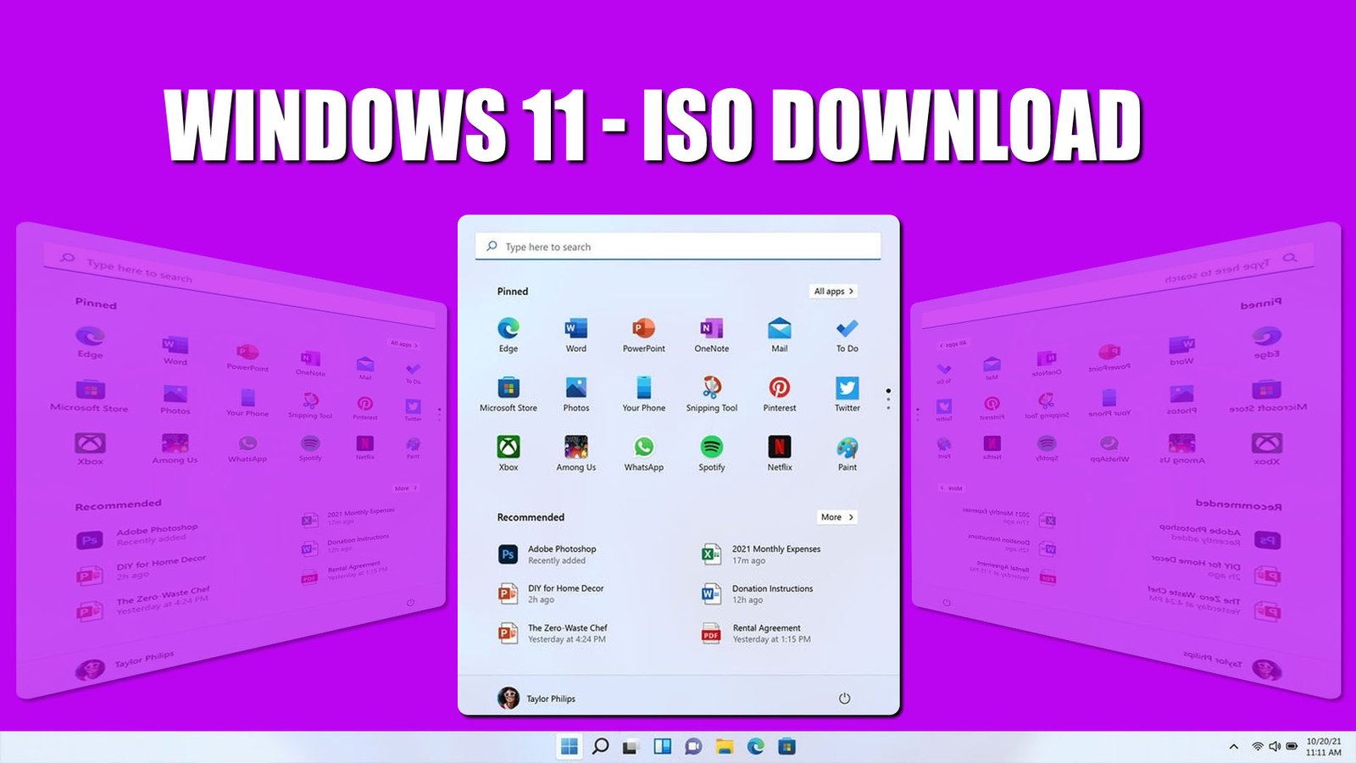This screenshot has height=763, width=1356.
Task: Click the Windows Start button on taskbar
Action: [x=570, y=746]
